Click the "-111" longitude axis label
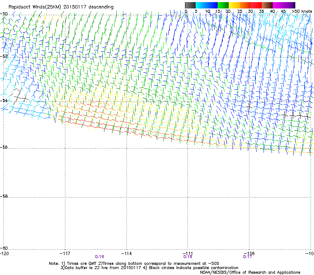314x275 pixels. tap(188, 253)
